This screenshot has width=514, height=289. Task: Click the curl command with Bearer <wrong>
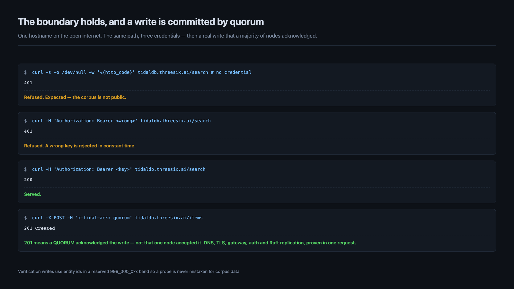tap(121, 121)
